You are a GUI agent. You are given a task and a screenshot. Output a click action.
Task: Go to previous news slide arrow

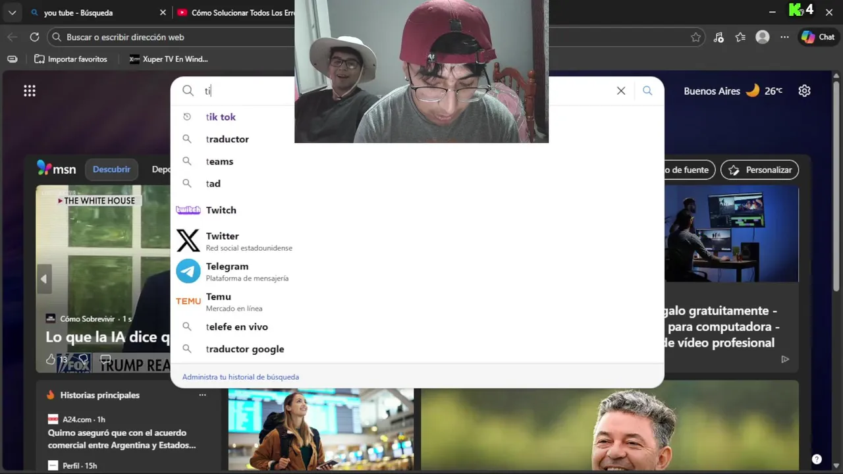44,278
